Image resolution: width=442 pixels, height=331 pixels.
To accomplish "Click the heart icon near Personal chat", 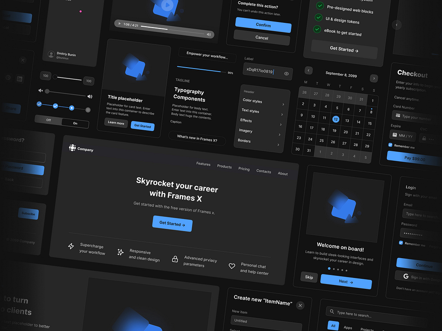I will (x=232, y=266).
